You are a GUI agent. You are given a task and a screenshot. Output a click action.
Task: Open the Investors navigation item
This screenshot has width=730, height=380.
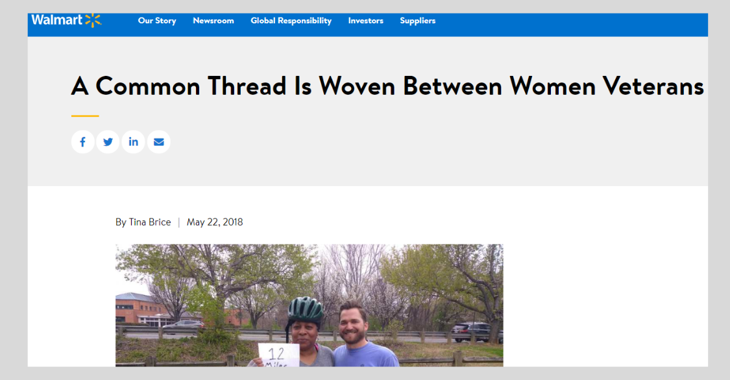[x=365, y=21]
